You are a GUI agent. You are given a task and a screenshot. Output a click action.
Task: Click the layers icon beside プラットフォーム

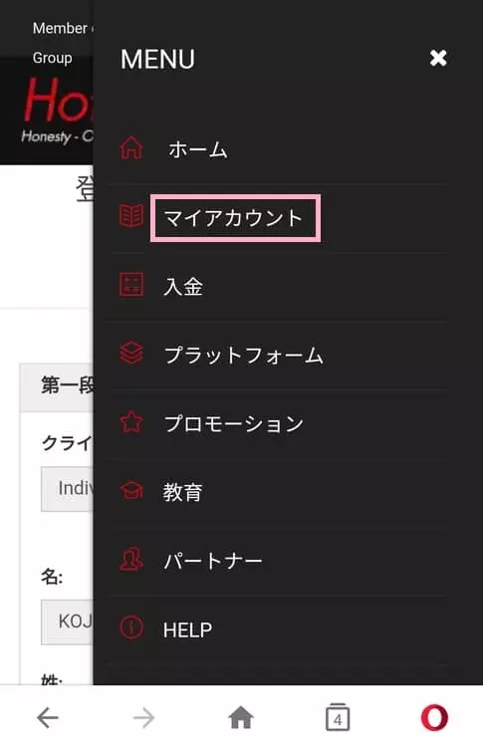(131, 353)
